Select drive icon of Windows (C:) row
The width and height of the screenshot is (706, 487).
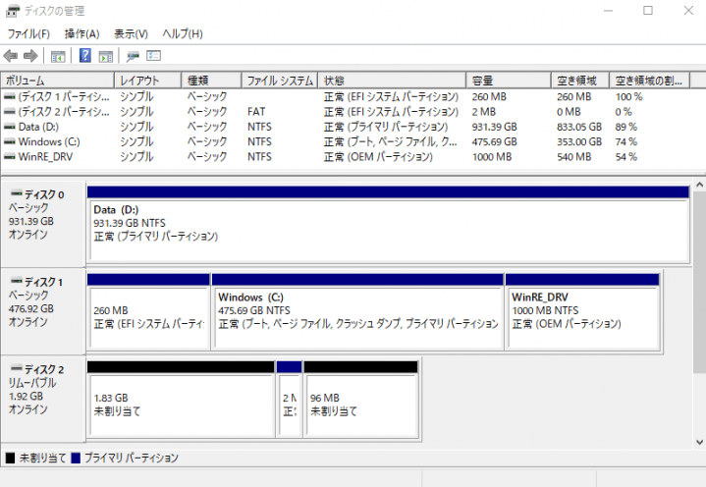10,141
